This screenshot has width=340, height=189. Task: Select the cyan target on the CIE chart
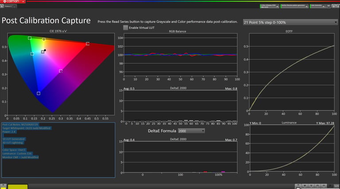32,54
